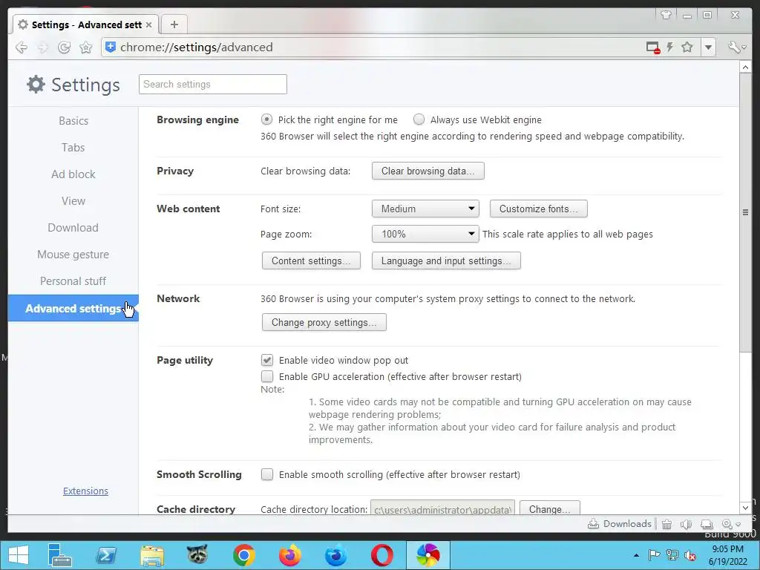
Task: Open the skin T-shirt icon in title bar
Action: [666, 15]
